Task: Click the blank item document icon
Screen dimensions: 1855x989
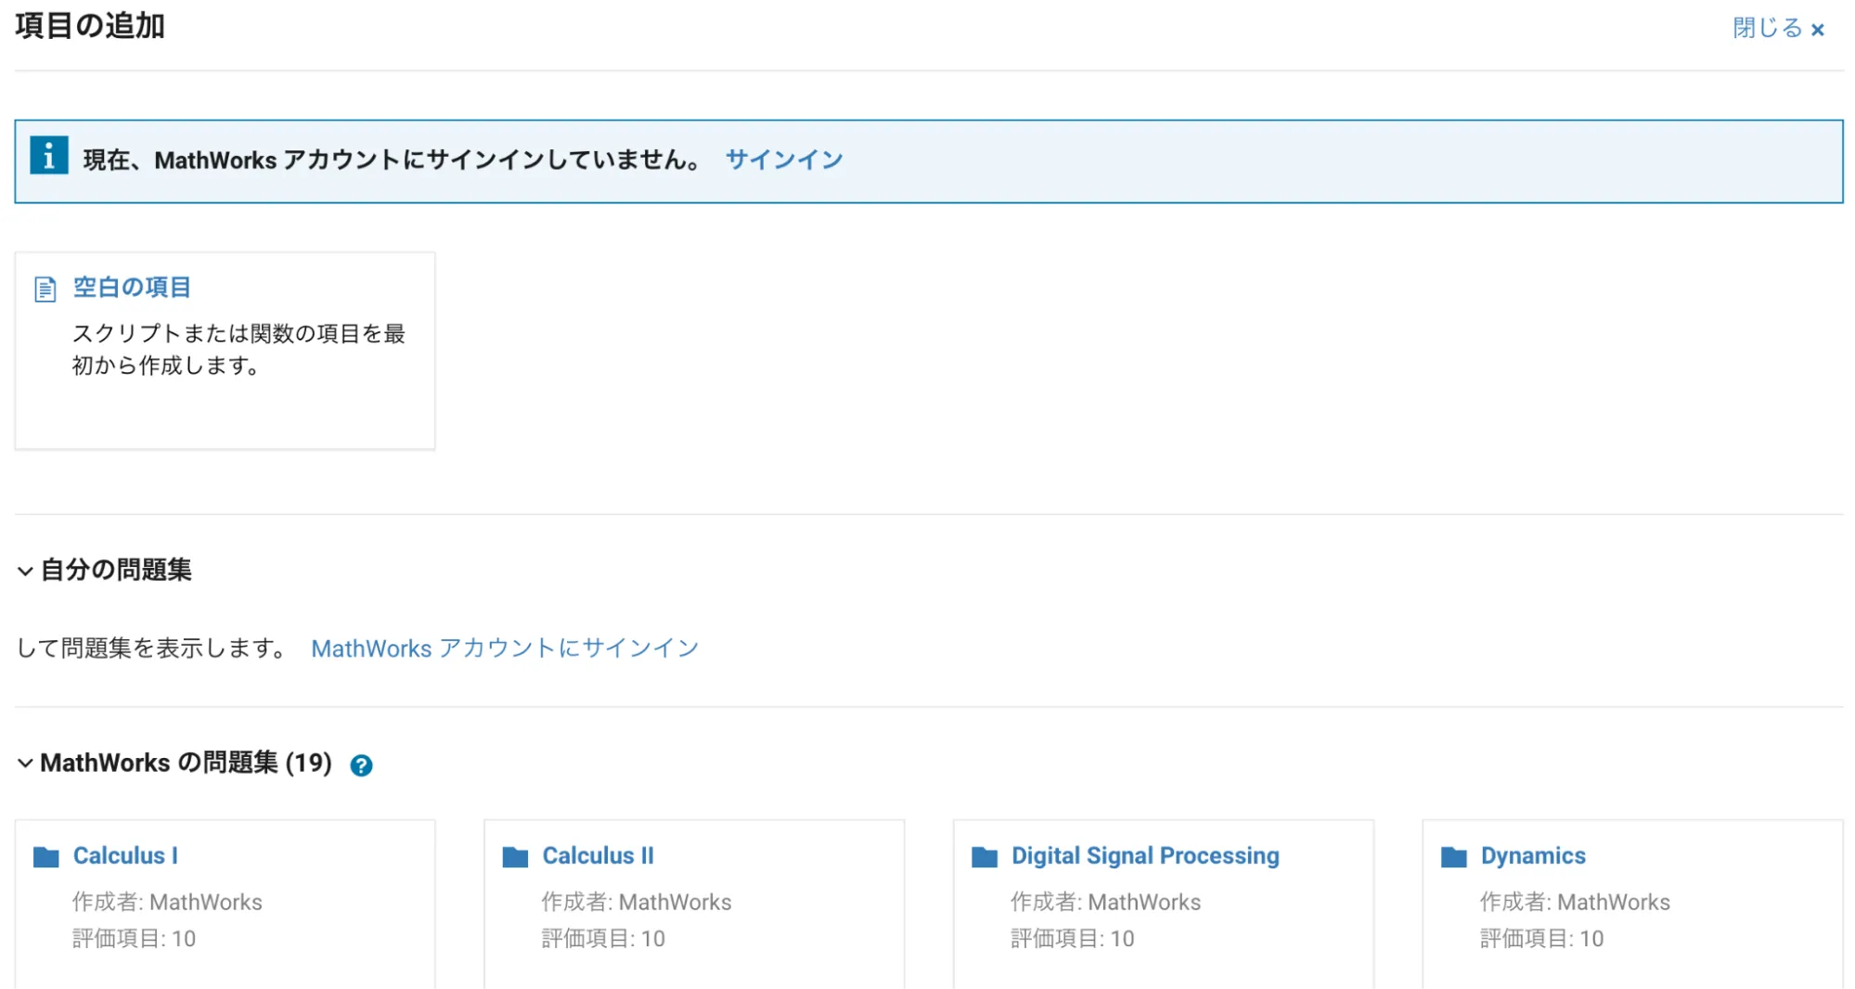Action: coord(45,289)
